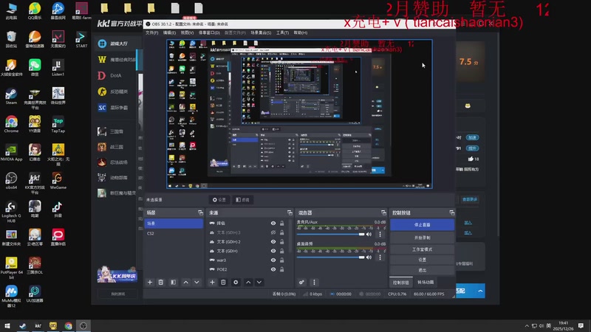Open the Steam desktop shortcut

11,97
